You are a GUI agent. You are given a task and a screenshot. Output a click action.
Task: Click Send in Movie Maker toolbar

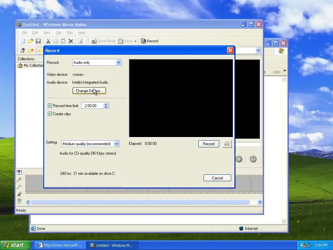coord(125,41)
